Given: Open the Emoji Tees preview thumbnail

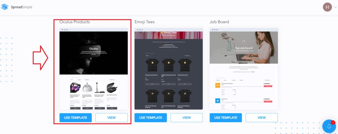Looking at the screenshot, I should pyautogui.click(x=169, y=69).
